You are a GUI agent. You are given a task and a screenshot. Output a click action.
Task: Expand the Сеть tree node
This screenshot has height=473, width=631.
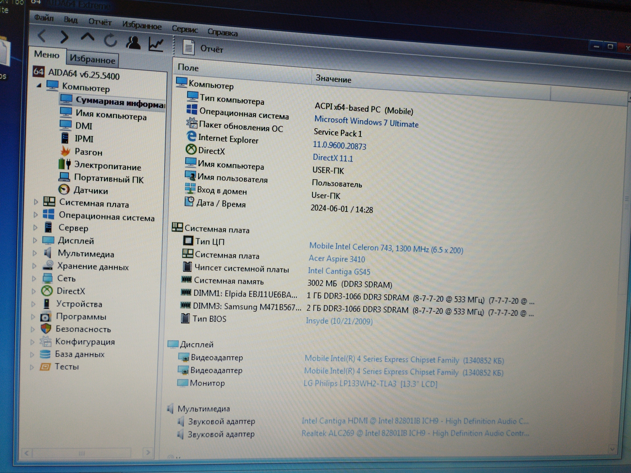(x=34, y=279)
